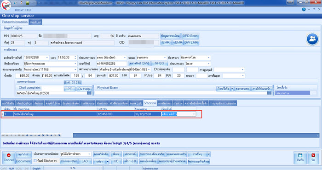
Task: Click the chief complaint expand box icon
Action: point(89,93)
